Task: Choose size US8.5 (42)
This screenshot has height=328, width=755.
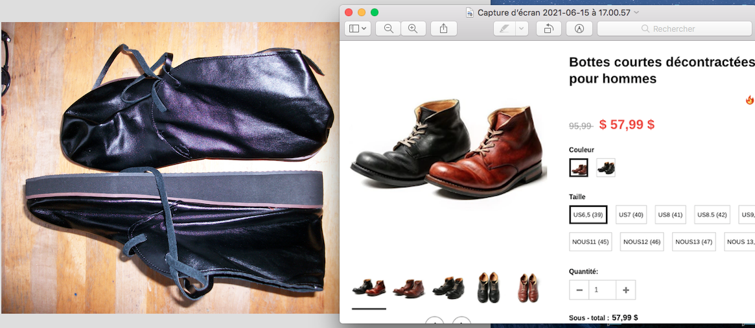Action: coord(712,215)
